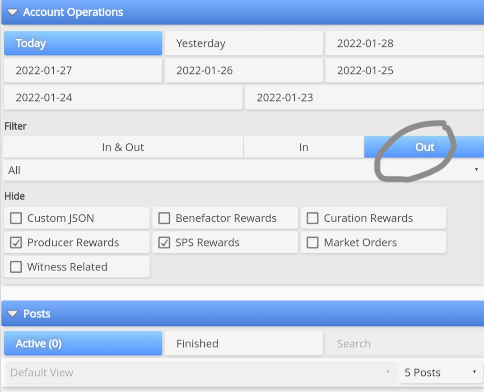Untick the Producer Rewards checkbox
The image size is (484, 392).
pos(16,243)
